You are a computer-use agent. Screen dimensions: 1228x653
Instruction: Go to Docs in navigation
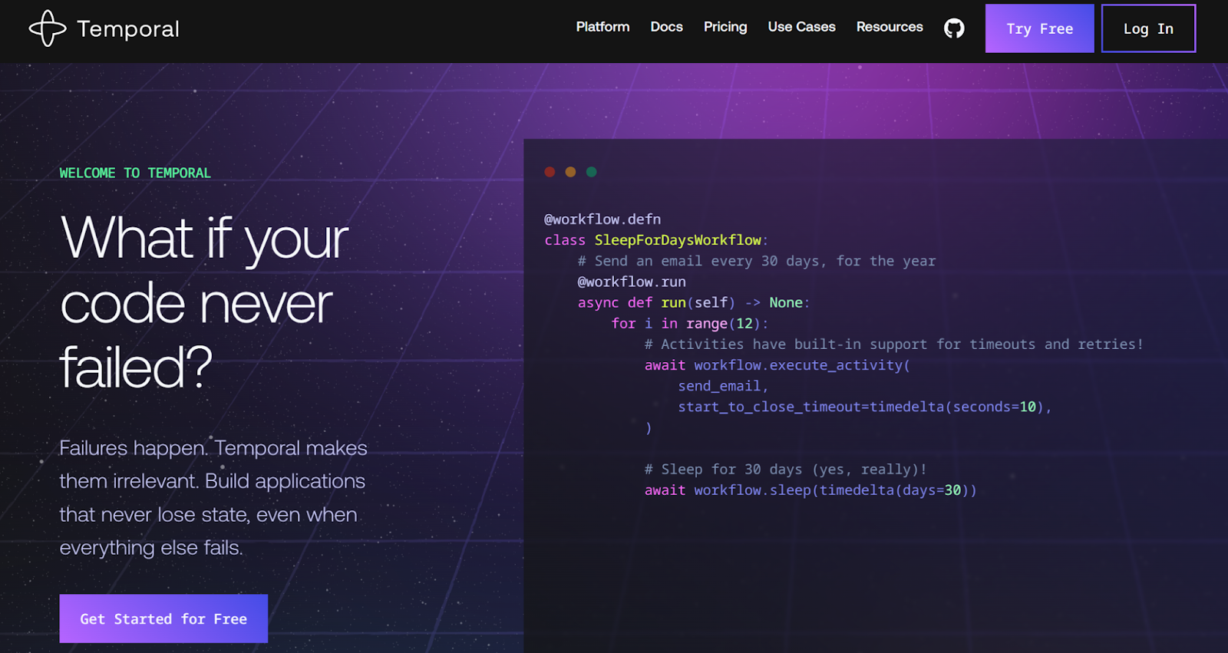[x=666, y=27]
